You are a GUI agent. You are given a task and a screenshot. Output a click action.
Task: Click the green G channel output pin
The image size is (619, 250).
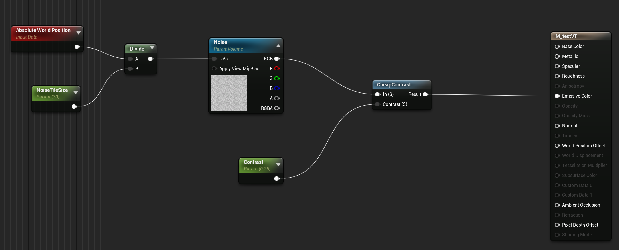(x=277, y=78)
